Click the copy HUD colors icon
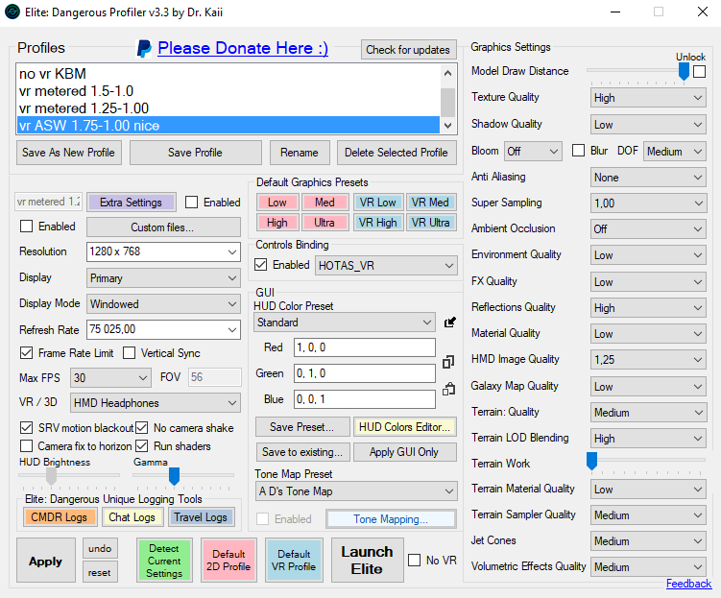The width and height of the screenshot is (721, 598). [448, 362]
